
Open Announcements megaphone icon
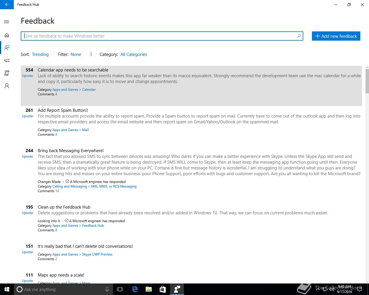click(7, 60)
